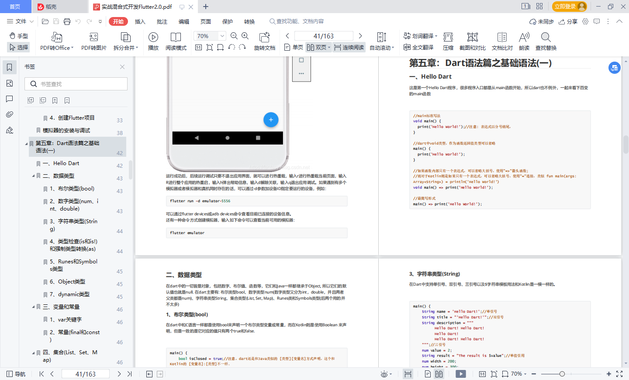This screenshot has width=629, height=380.
Task: Click fit page icon in ribbon
Action: [210, 47]
